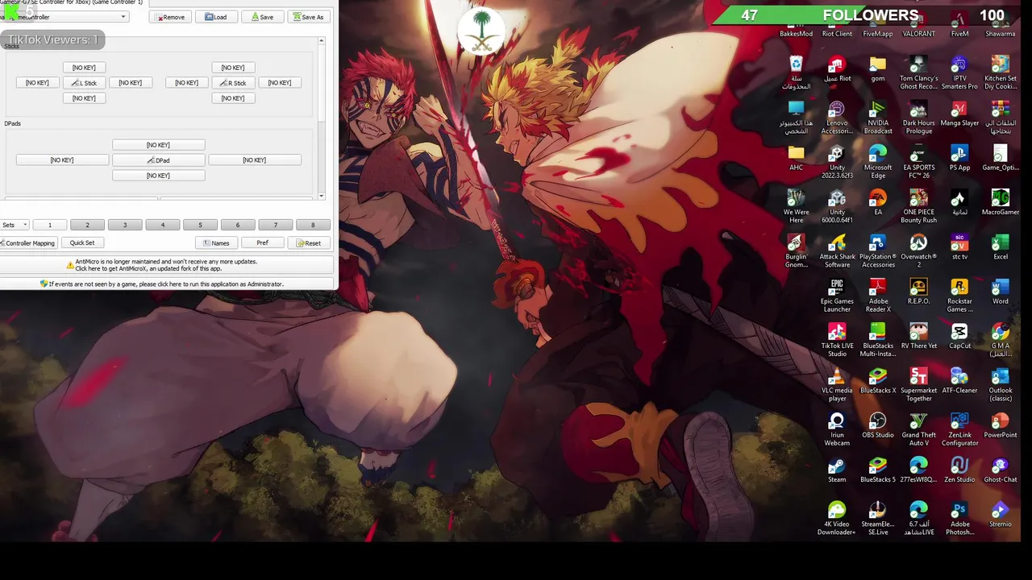
Task: Click the Names button in AntiMicro
Action: tap(216, 243)
